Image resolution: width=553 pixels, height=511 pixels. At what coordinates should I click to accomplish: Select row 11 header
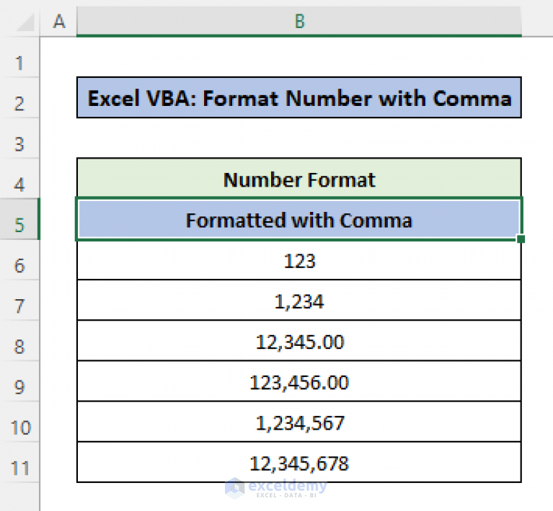click(x=19, y=463)
